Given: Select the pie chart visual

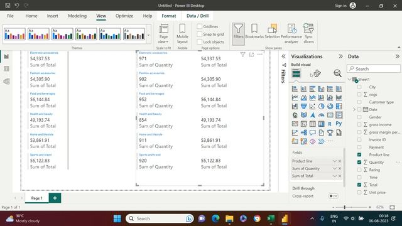Looking at the screenshot, I should click(x=321, y=106).
